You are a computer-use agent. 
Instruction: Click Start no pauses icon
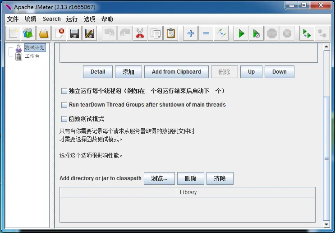(257, 33)
